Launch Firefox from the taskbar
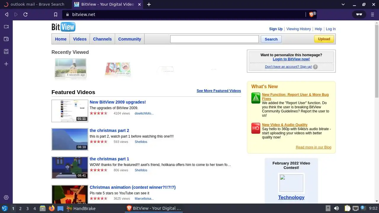Image resolution: width=379 pixels, height=213 pixels. point(52,208)
